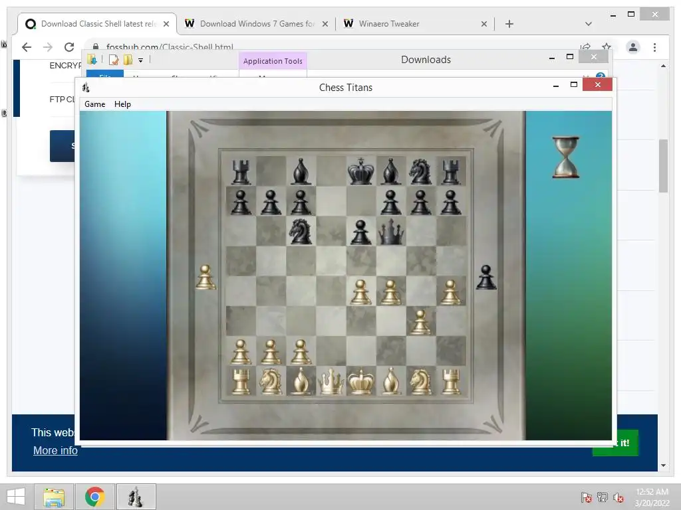Select the white pawn on c2
The image size is (681, 510).
[x=301, y=352]
